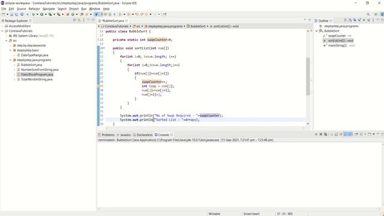
Task: Open the Run configurations dropdown arrow
Action: (x=46, y=14)
